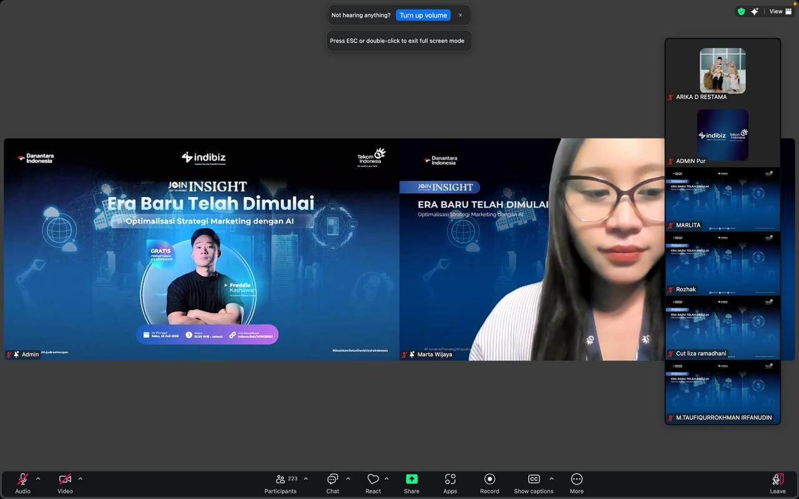Click the Turn up volume button
The height and width of the screenshot is (499, 799).
(x=423, y=14)
